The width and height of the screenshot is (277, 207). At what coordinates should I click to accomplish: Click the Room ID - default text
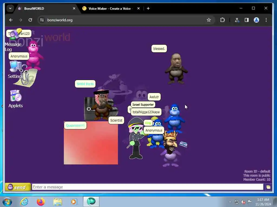(257, 171)
